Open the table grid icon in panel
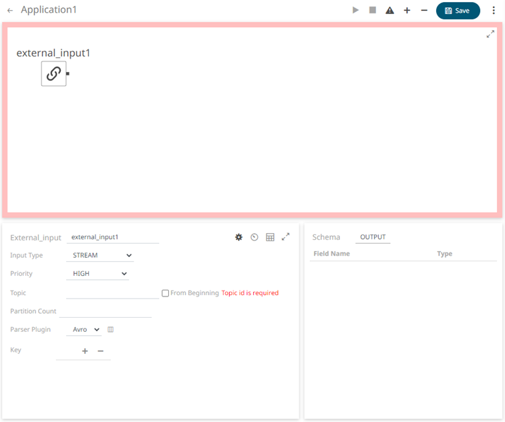The image size is (505, 422). pos(270,237)
